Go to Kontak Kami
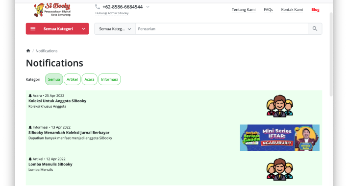The height and width of the screenshot is (186, 348). tap(292, 9)
